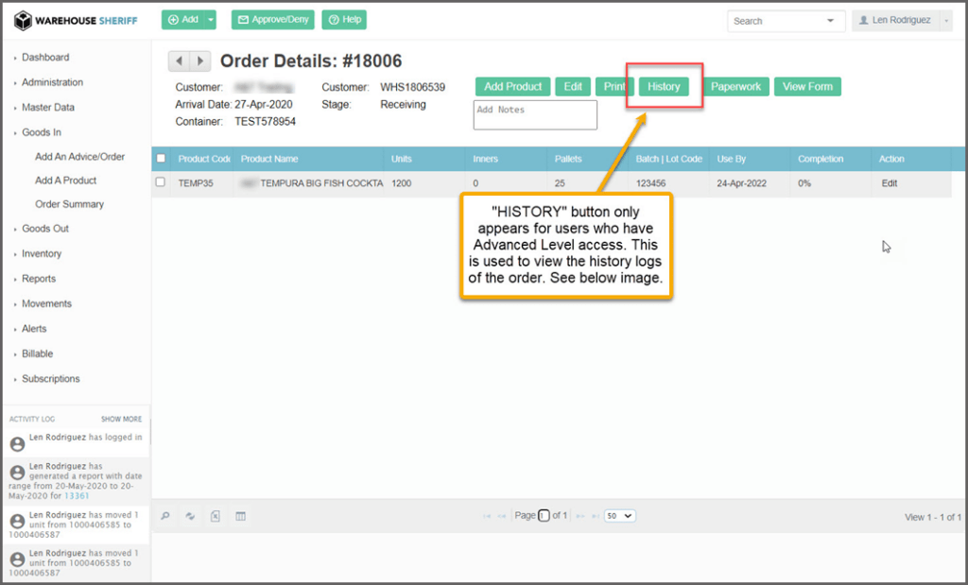The width and height of the screenshot is (968, 585).
Task: Go to the next order arrow
Action: pos(200,61)
